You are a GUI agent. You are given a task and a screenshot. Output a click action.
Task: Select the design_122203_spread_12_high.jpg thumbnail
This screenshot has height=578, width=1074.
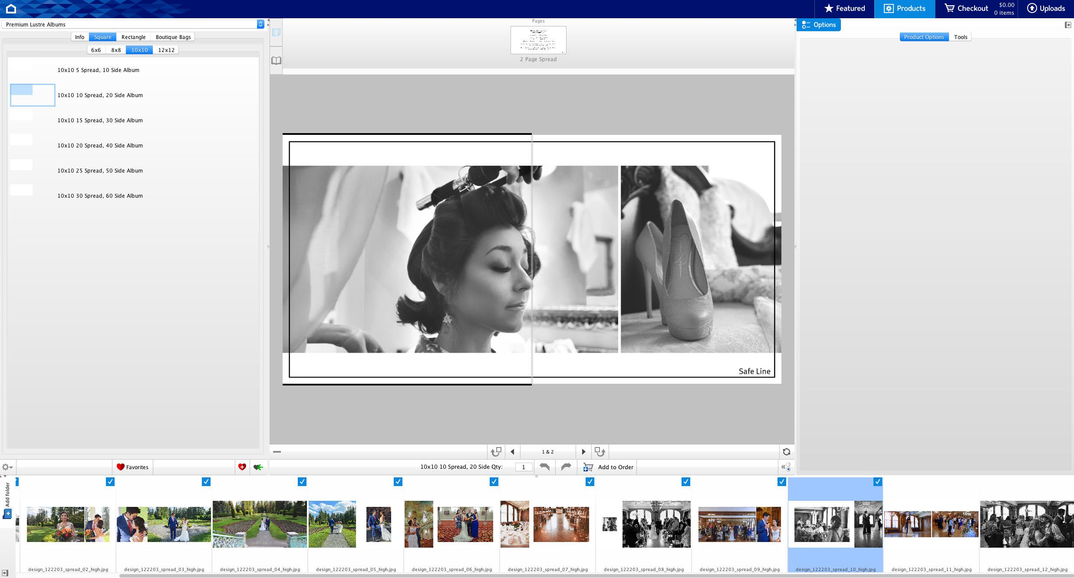(x=1027, y=525)
